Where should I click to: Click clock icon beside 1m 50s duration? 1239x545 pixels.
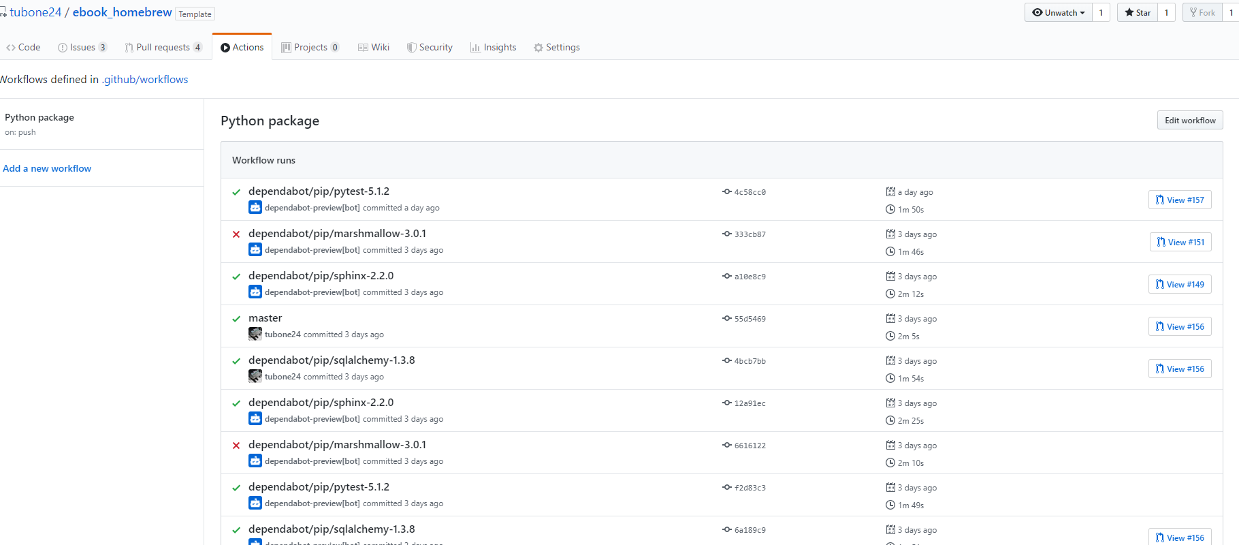pos(890,209)
